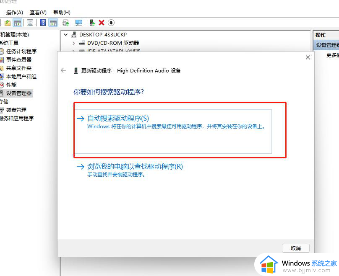Select 共享文件夹 in left tree
Viewport: 339px width, 276px height.
pos(19,68)
